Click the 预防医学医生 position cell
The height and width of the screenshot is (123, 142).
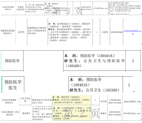[x=13, y=85]
